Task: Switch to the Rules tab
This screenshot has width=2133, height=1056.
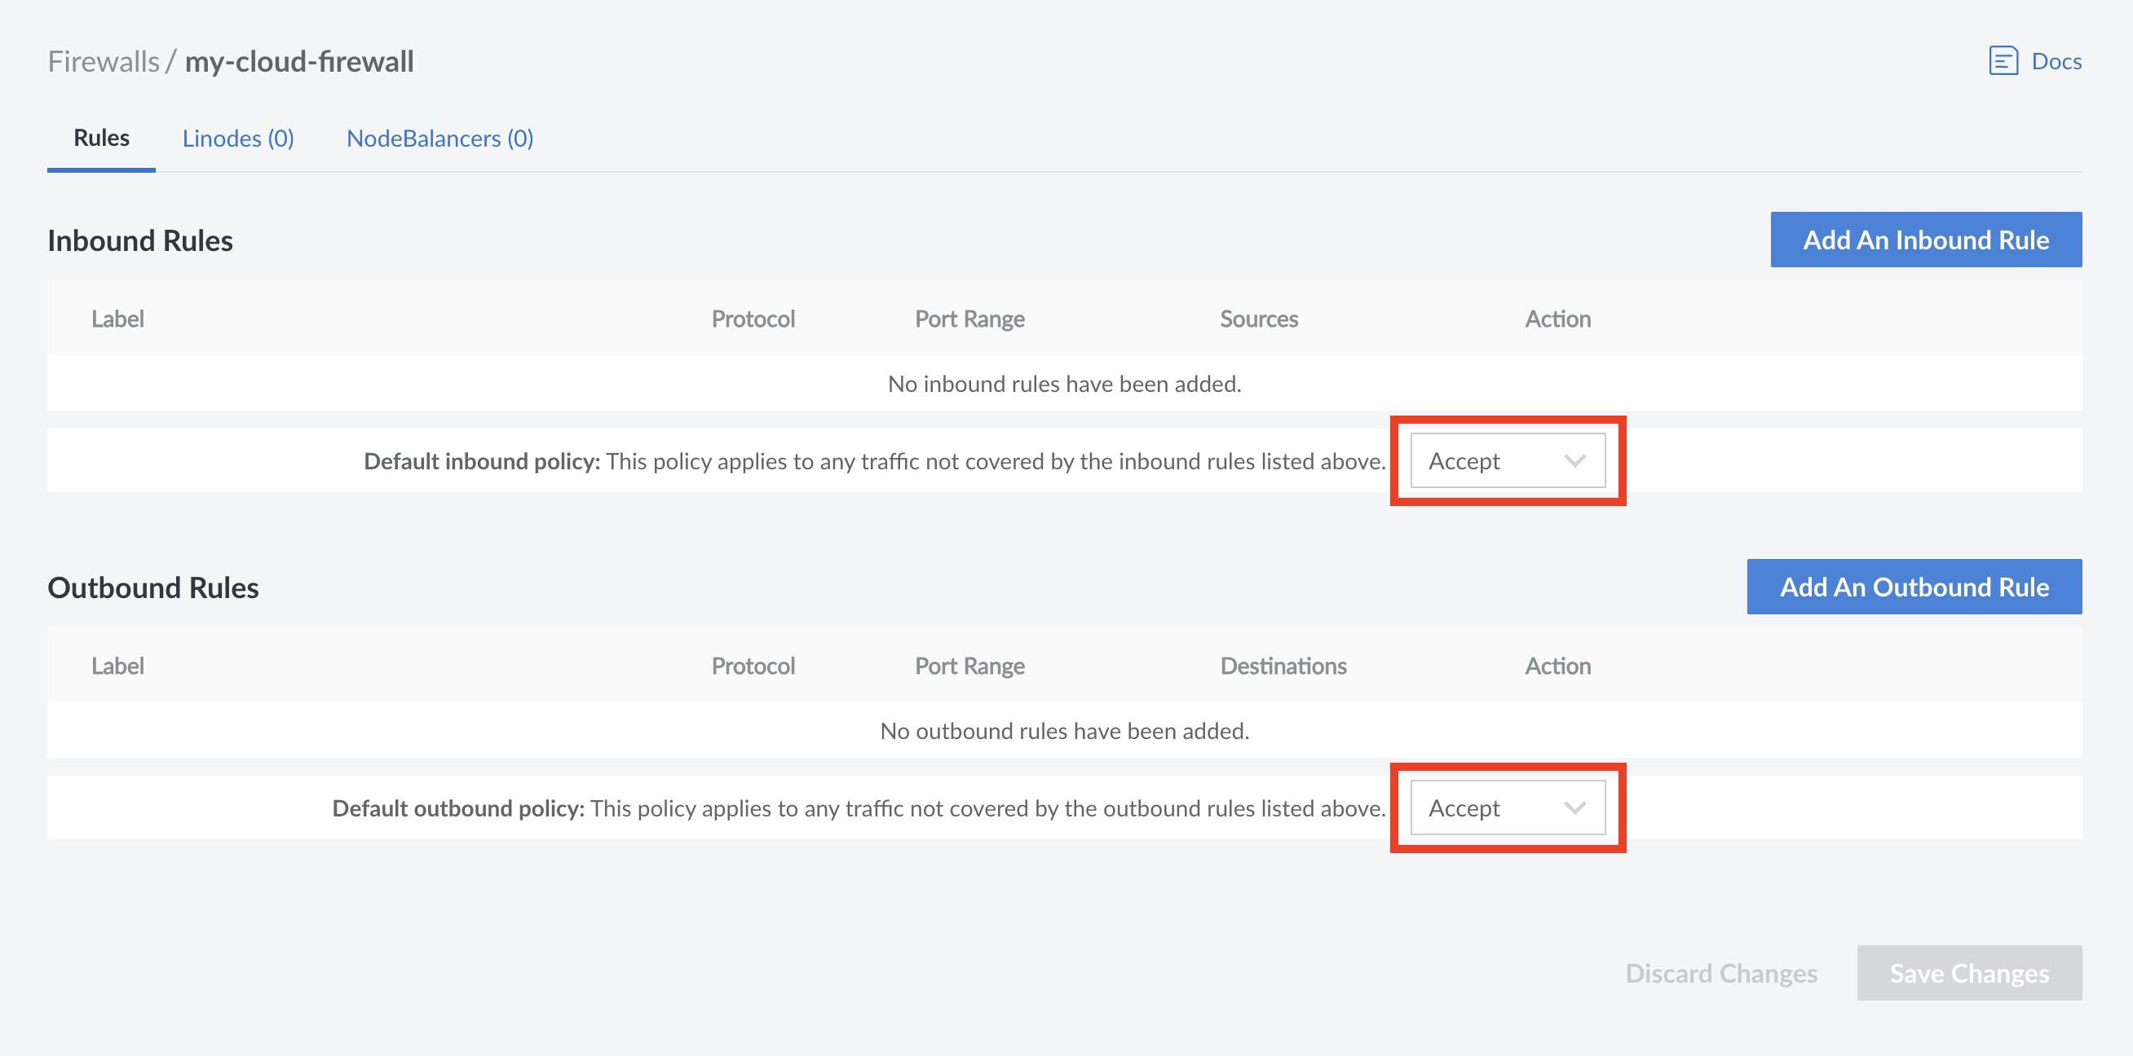Action: [x=100, y=139]
